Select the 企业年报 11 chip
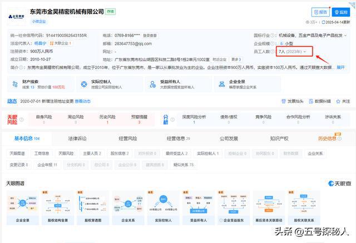Viewport: 356px width, 243px height. (x=47, y=165)
